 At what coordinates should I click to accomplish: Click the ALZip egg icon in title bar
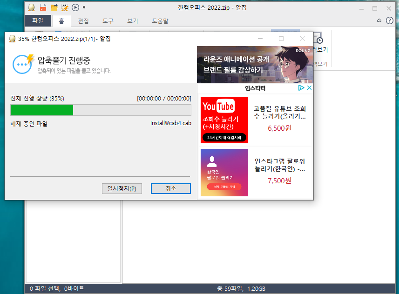[31, 7]
